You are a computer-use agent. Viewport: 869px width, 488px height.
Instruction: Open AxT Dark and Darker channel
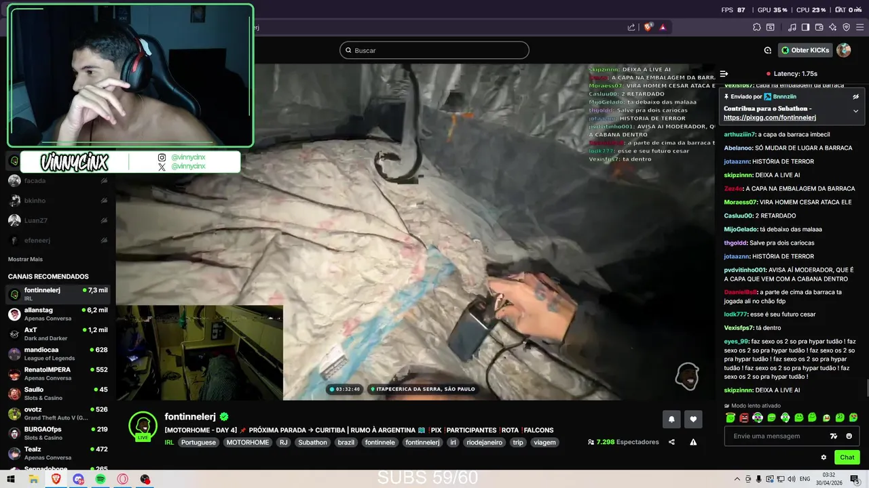[58, 333]
